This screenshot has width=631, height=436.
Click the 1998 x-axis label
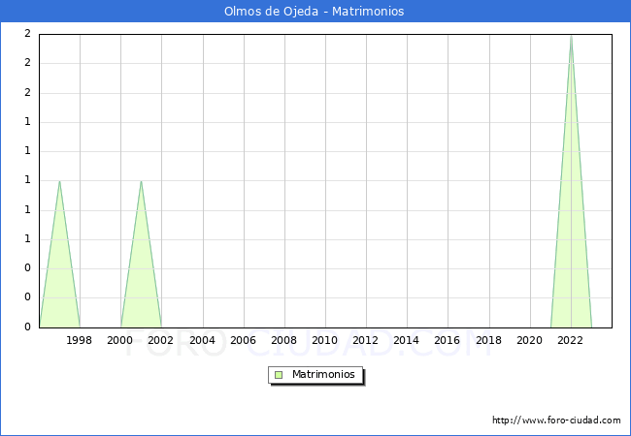tap(79, 340)
